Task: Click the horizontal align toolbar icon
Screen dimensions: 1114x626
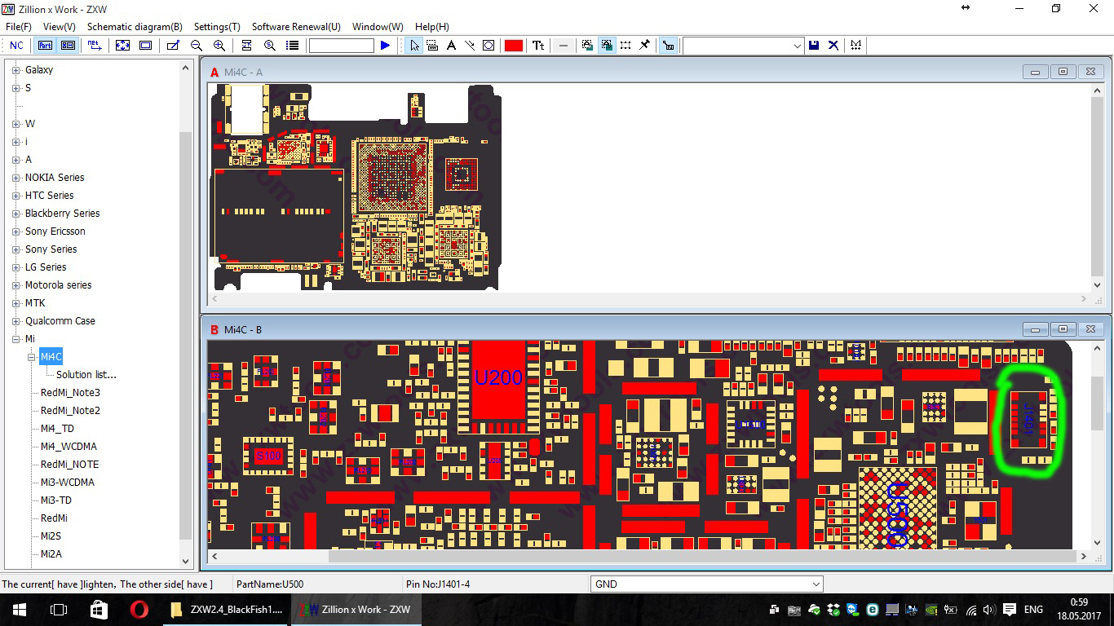Action: pyautogui.click(x=246, y=46)
